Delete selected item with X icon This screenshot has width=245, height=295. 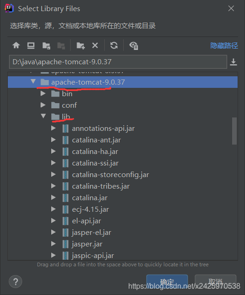pyautogui.click(x=95, y=45)
